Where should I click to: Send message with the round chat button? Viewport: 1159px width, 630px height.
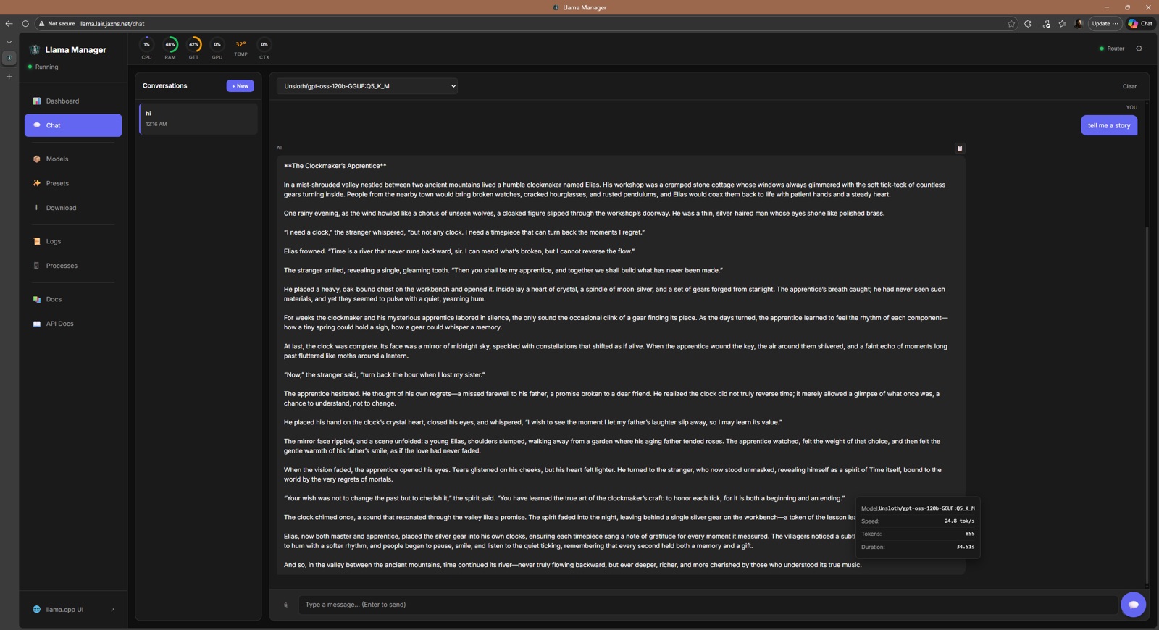[1133, 605]
